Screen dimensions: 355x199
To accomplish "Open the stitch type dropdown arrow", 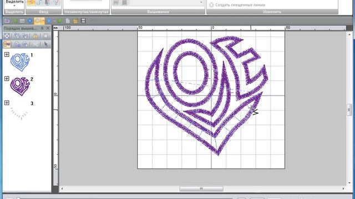I will coord(201,2).
